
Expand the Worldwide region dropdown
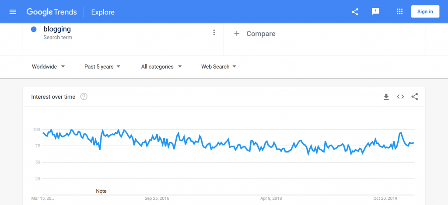click(48, 66)
